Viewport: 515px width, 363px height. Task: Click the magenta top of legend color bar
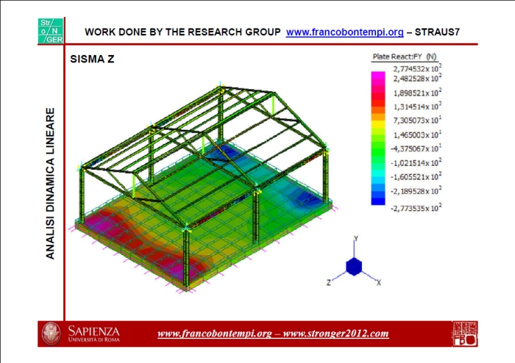378,76
